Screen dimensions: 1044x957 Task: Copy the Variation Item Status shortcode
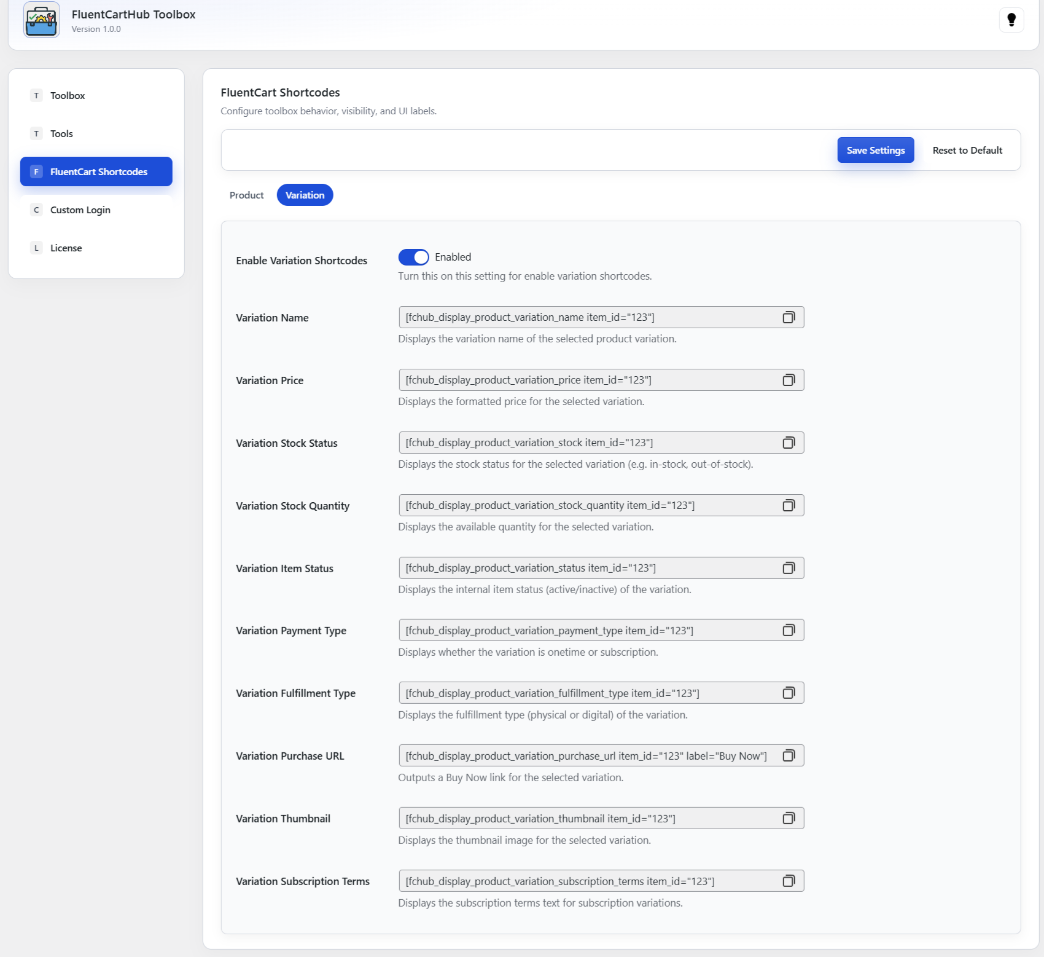(x=789, y=568)
